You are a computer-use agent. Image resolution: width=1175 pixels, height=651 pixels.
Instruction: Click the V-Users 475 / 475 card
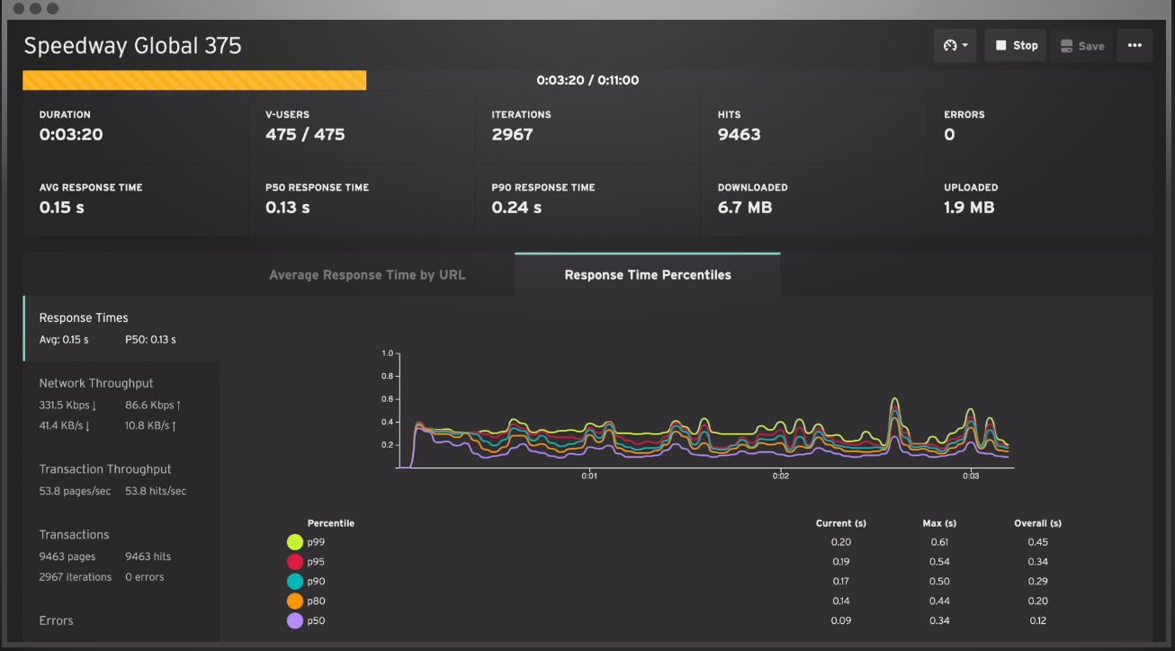point(362,127)
